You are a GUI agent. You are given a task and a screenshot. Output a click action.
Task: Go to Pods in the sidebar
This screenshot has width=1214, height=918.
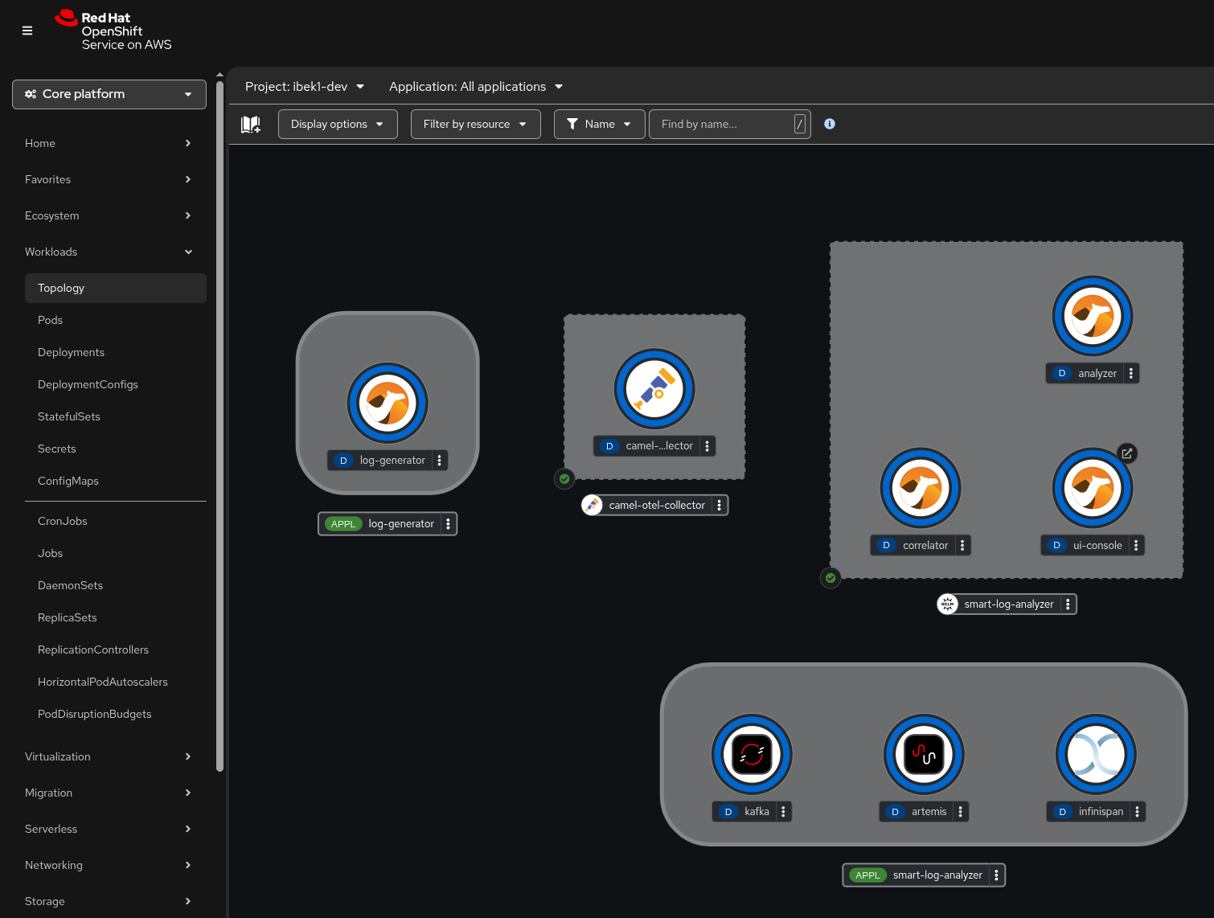pyautogui.click(x=116, y=320)
